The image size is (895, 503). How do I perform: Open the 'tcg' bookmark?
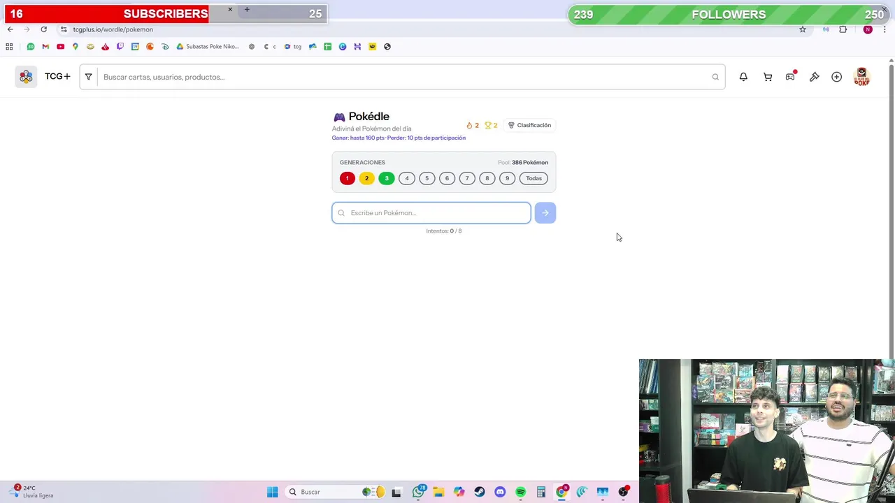pos(292,47)
